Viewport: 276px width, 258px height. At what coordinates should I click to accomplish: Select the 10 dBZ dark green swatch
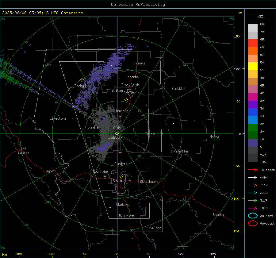click(253, 135)
